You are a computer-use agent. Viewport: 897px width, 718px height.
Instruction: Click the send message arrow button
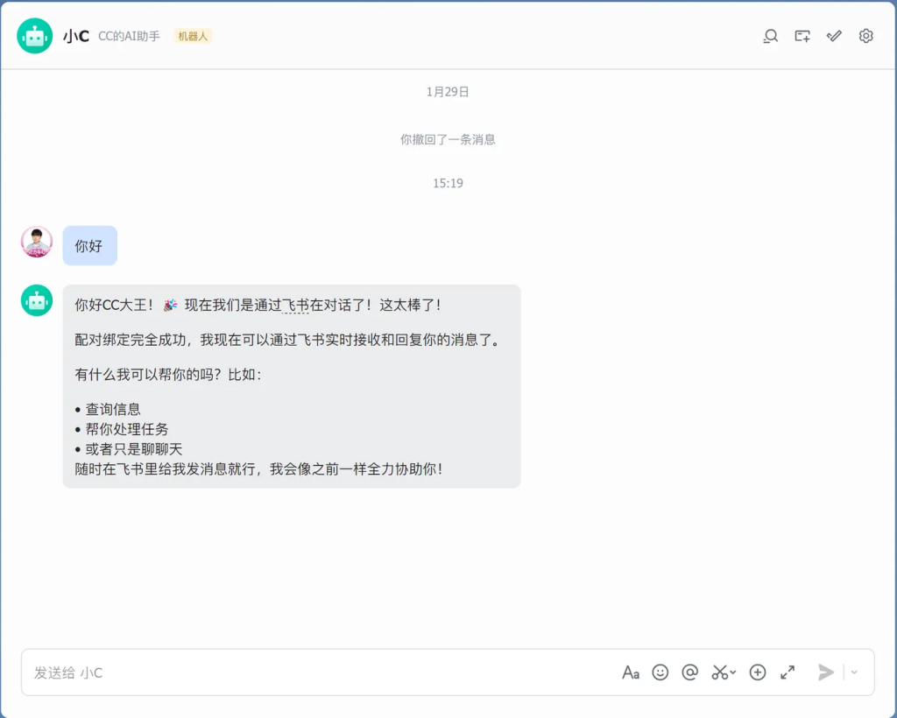(825, 672)
